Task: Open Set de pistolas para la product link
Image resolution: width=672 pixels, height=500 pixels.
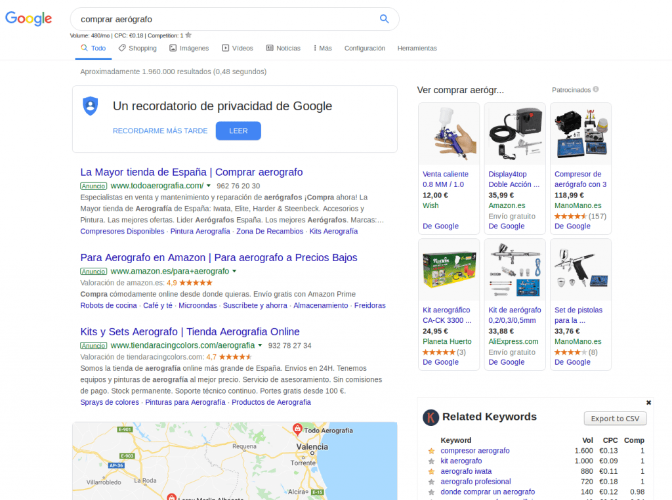Action: click(x=578, y=315)
